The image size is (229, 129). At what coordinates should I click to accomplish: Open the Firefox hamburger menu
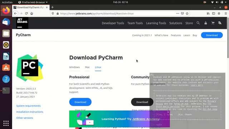[x=226, y=14]
